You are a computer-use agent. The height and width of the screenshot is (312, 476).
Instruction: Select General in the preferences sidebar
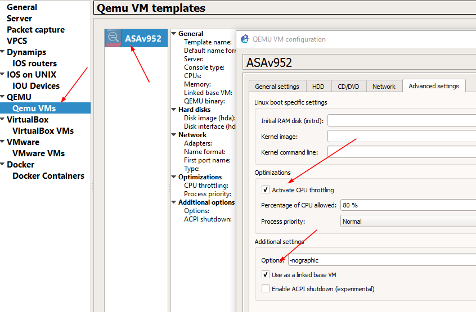pos(22,7)
